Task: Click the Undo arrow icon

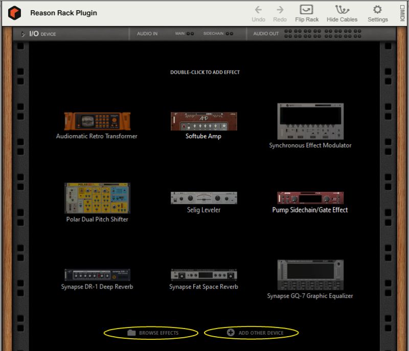Action: click(258, 10)
